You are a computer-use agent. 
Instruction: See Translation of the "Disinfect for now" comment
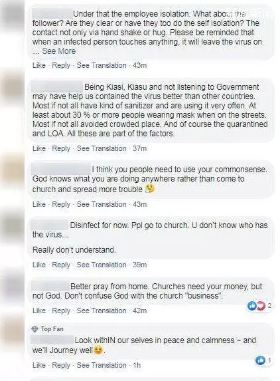102,265
